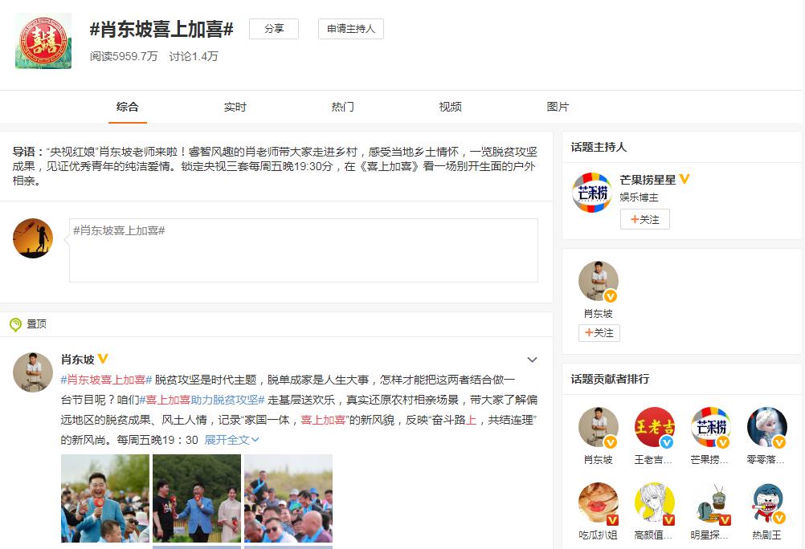Expand full post text 展开全文
Screen dimensions: 805x549
tap(231, 440)
